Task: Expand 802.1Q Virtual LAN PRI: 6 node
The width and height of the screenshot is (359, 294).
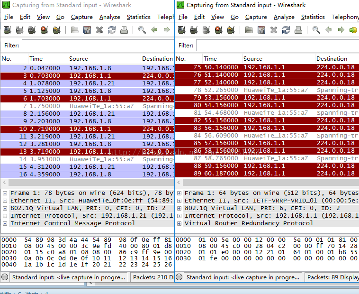Action: pos(179,208)
